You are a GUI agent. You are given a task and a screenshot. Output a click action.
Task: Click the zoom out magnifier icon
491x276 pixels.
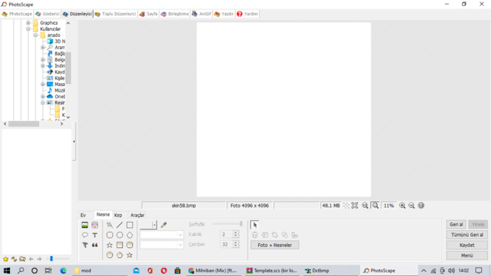pos(412,206)
